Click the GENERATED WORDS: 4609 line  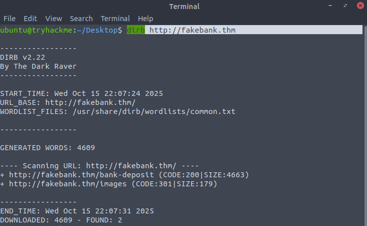47,148
